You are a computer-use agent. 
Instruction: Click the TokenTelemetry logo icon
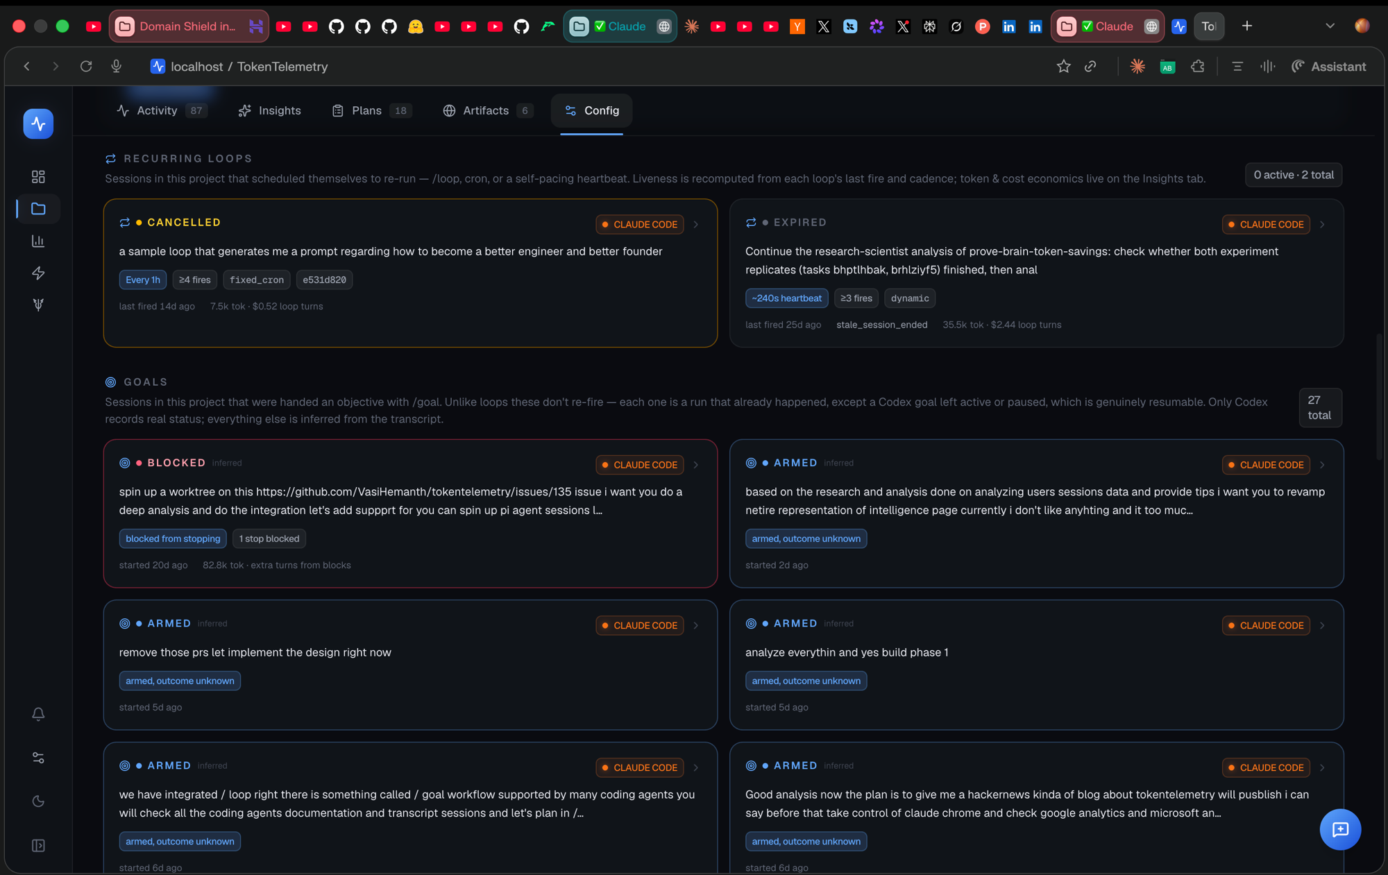[x=38, y=124]
